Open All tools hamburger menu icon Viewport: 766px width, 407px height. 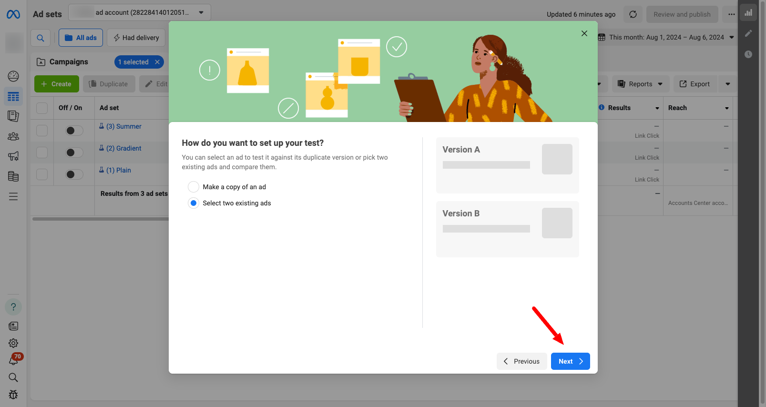(x=13, y=196)
